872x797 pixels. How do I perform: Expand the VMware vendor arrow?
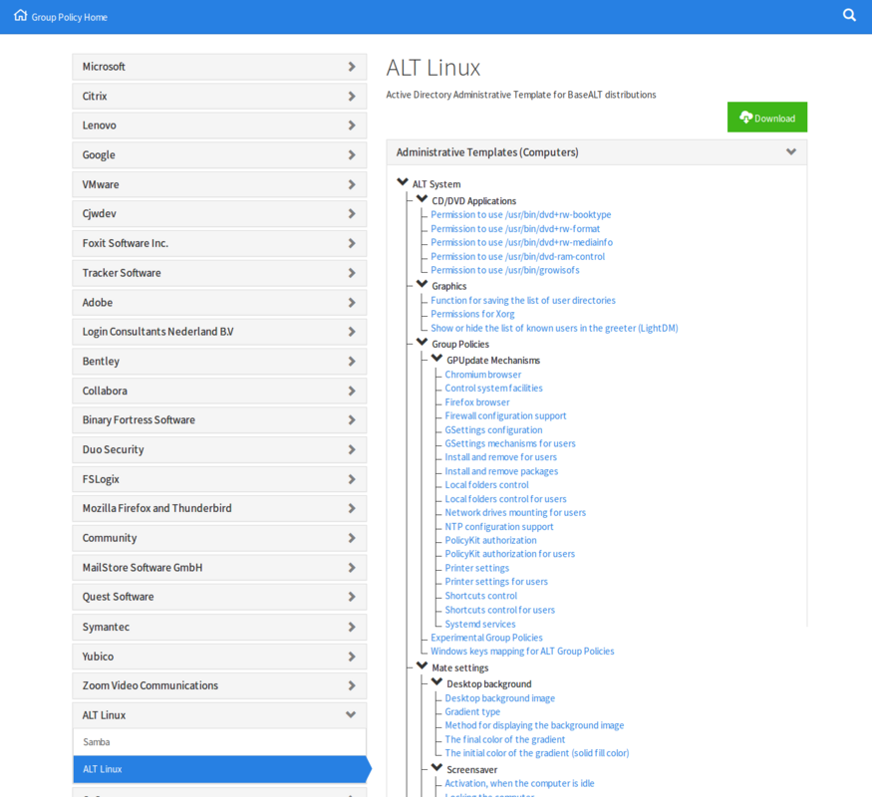click(x=352, y=184)
